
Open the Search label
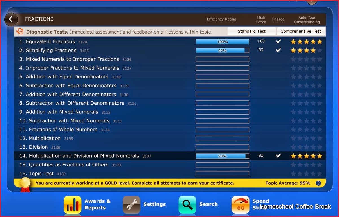point(208,204)
